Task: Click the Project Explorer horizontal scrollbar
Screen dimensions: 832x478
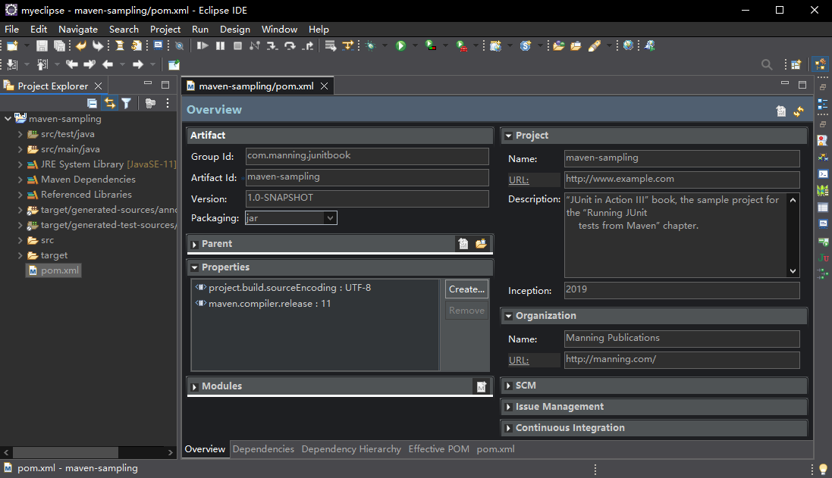Action: point(88,452)
